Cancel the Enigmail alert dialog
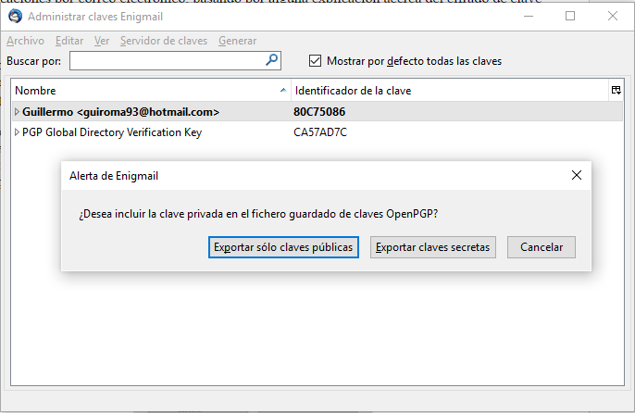This screenshot has height=413, width=635. [542, 247]
